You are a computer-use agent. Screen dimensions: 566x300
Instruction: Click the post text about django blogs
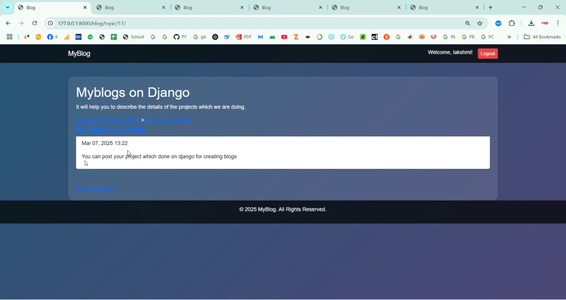(159, 156)
